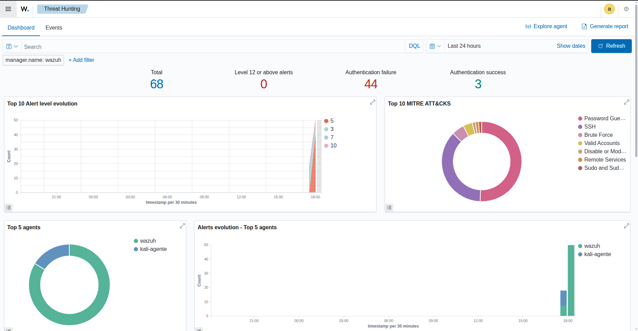Click the Level 12 or above alerts value 0

pos(264,84)
